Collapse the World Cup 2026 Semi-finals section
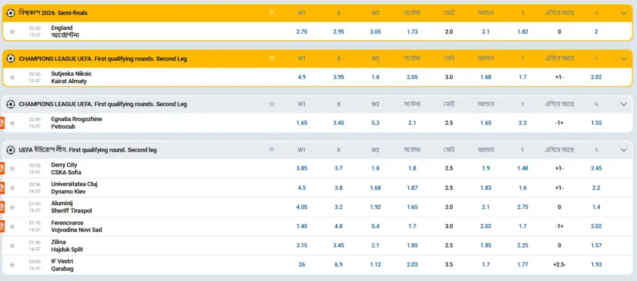This screenshot has height=281, width=637. [624, 13]
